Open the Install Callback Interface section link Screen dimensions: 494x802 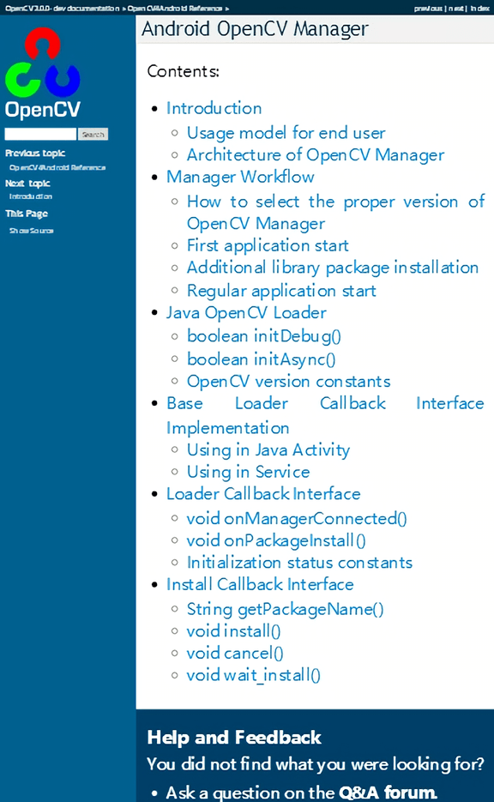(260, 585)
